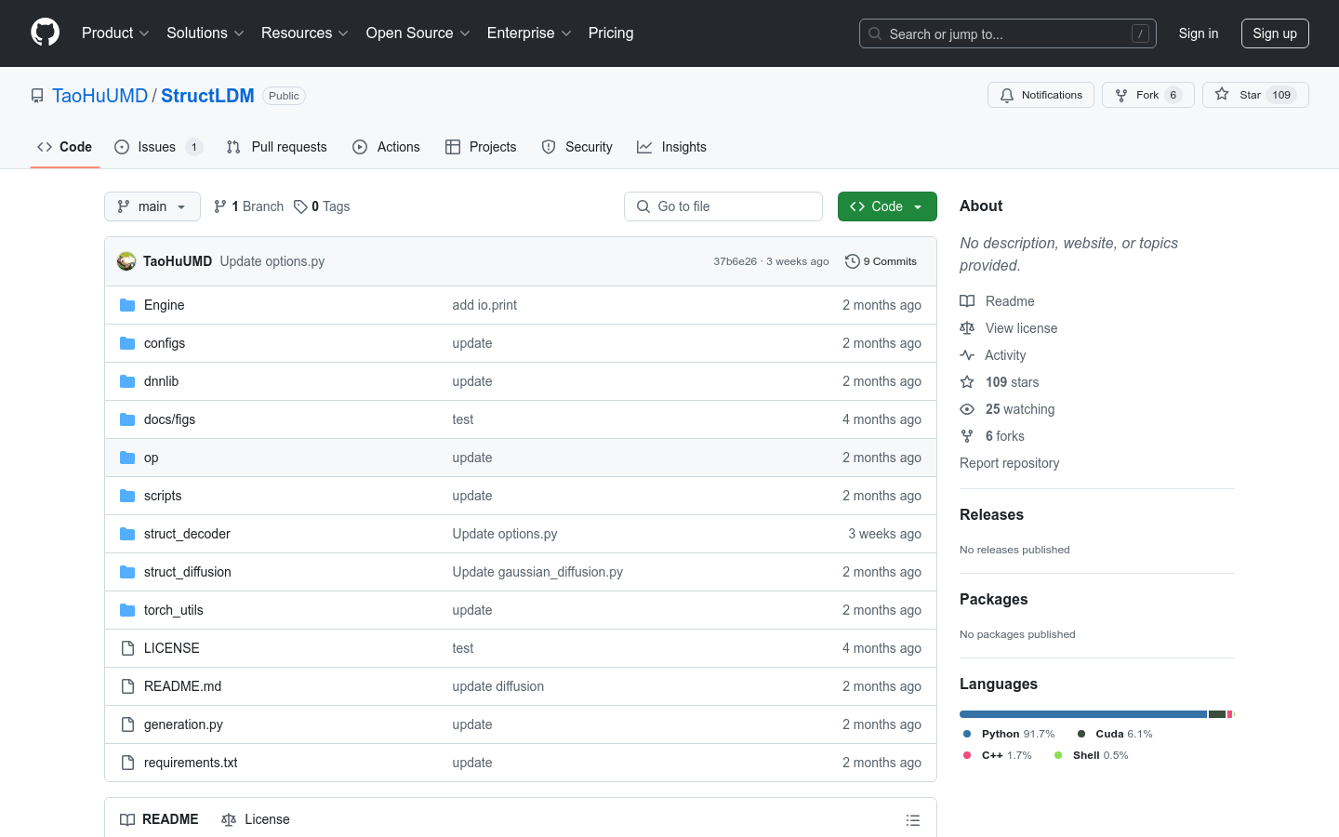This screenshot has height=837, width=1339.
Task: Click the Python language legend entry
Action: 1009,734
